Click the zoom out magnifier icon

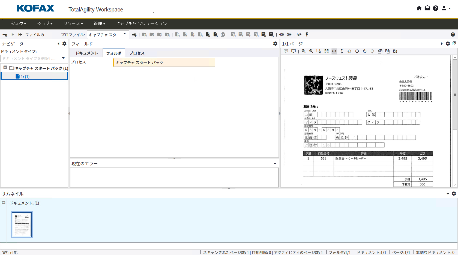(311, 51)
